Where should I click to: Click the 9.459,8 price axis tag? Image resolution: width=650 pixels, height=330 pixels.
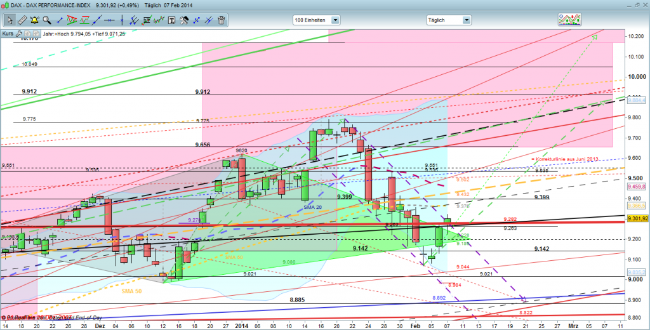click(x=638, y=187)
